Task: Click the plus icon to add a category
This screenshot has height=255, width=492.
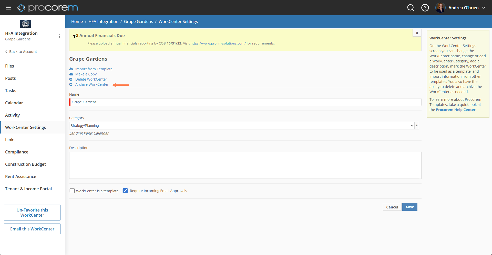Action: (417, 126)
